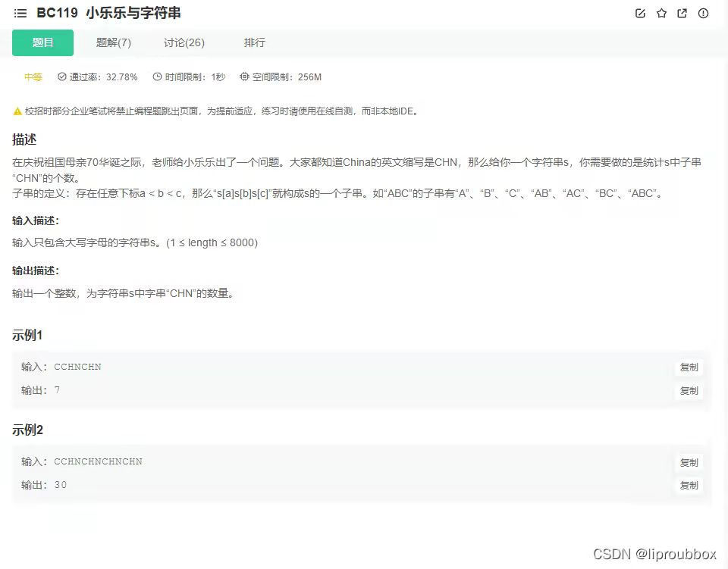
Task: Favorite this problem with the star icon
Action: (x=661, y=14)
